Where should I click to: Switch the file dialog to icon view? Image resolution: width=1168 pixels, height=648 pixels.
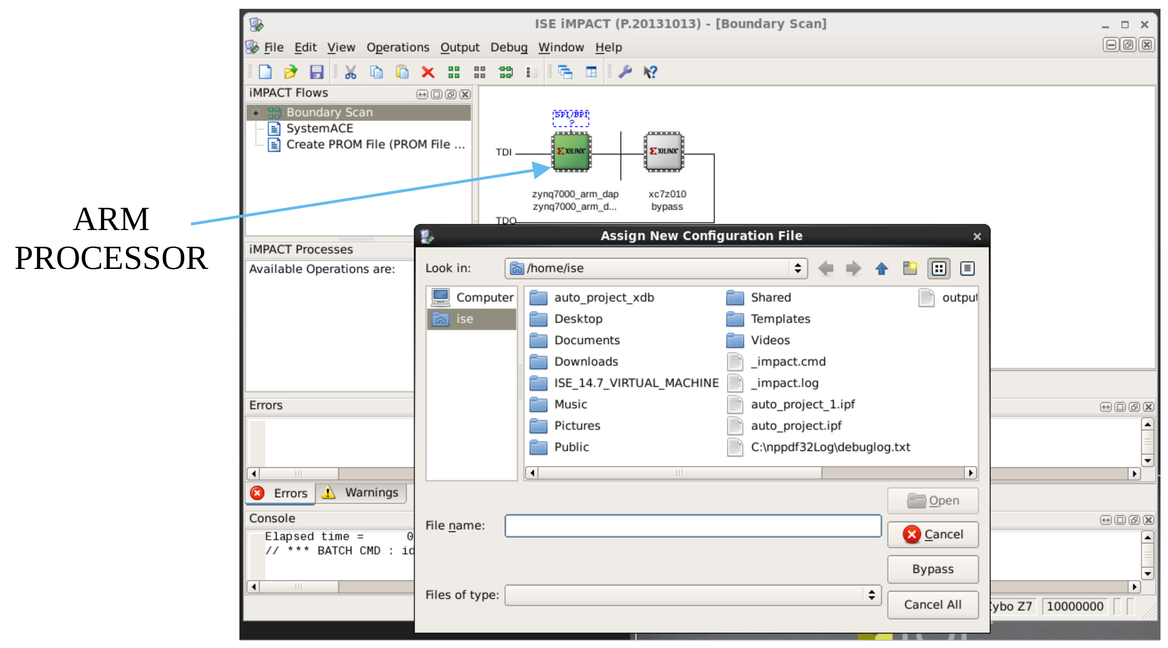[x=938, y=268]
